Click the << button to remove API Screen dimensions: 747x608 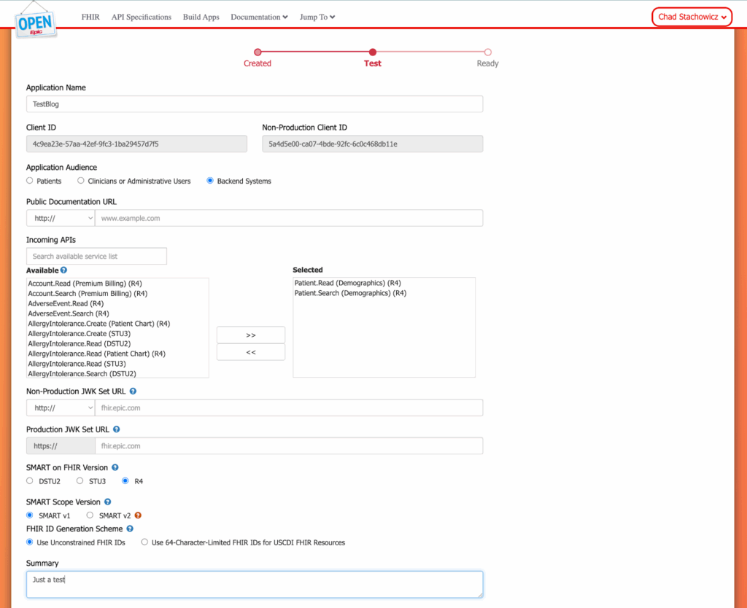[x=250, y=352]
